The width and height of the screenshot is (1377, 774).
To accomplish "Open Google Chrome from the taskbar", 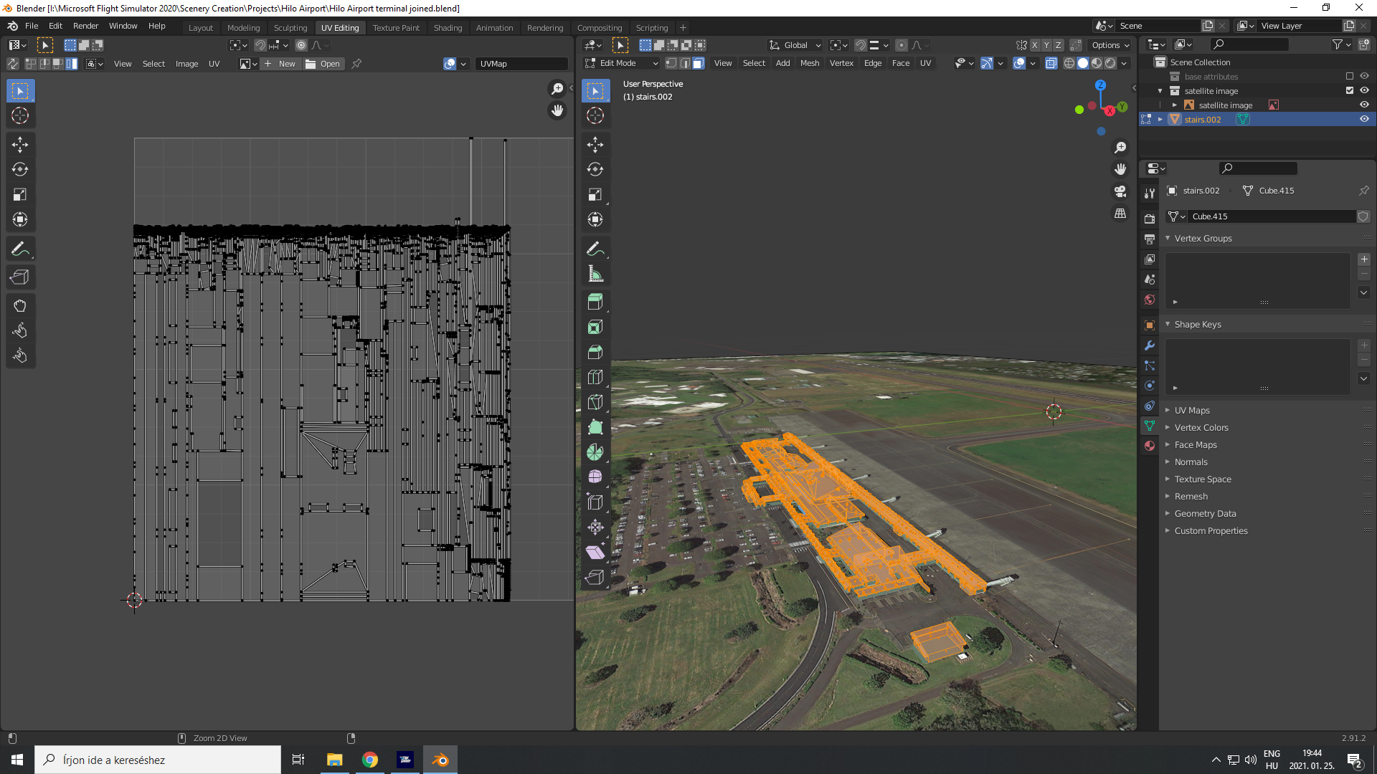I will (369, 759).
